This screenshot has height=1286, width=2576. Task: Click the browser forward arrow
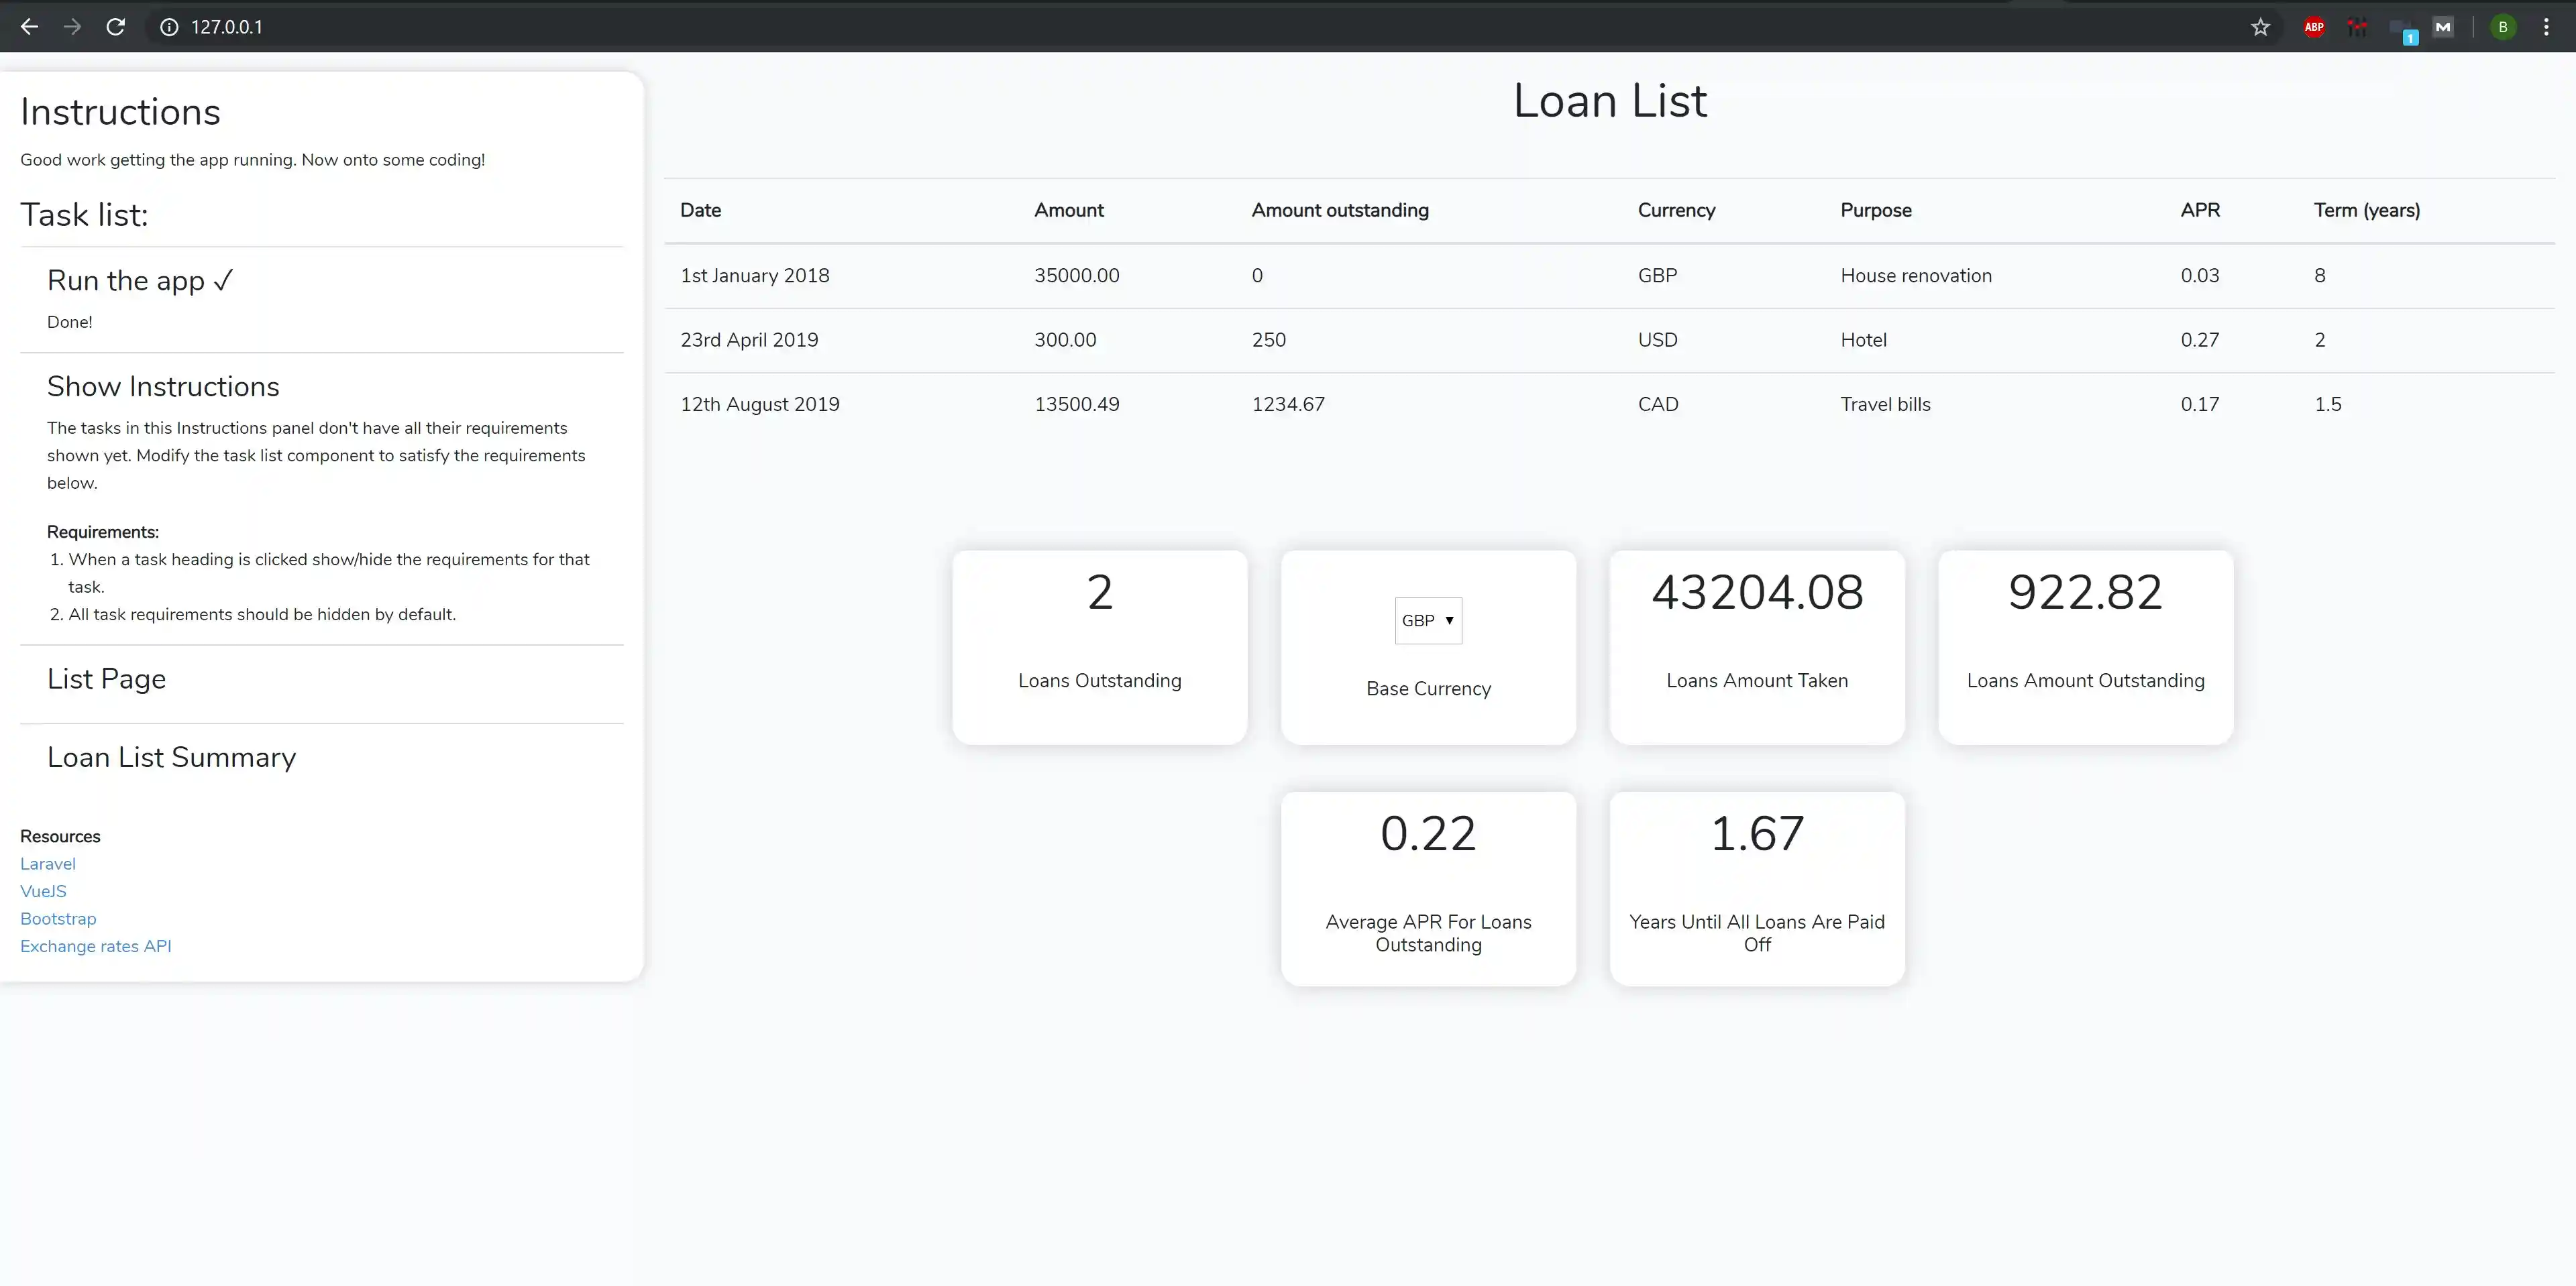(72, 27)
